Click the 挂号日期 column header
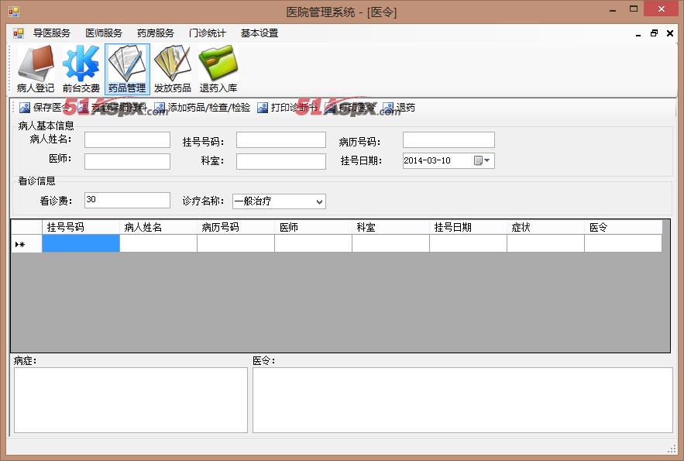 click(x=468, y=227)
